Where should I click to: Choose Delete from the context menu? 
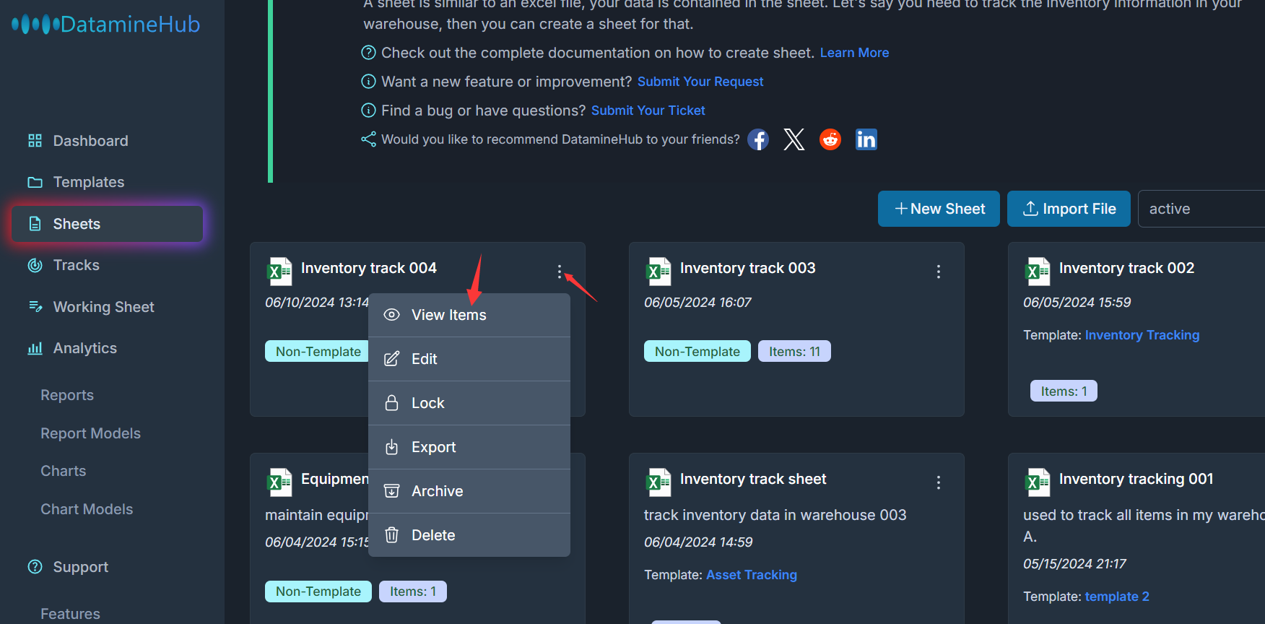click(x=469, y=535)
